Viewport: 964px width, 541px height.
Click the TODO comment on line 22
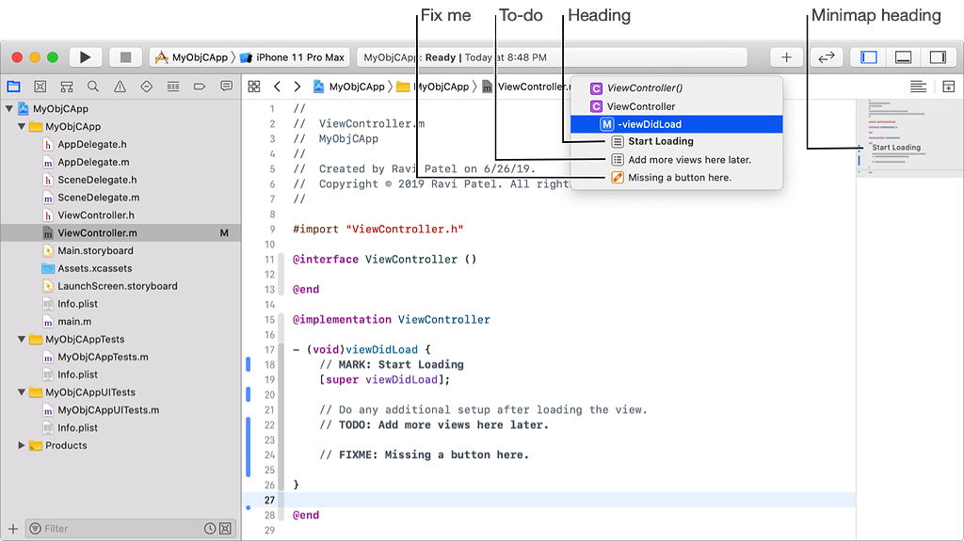(x=434, y=425)
